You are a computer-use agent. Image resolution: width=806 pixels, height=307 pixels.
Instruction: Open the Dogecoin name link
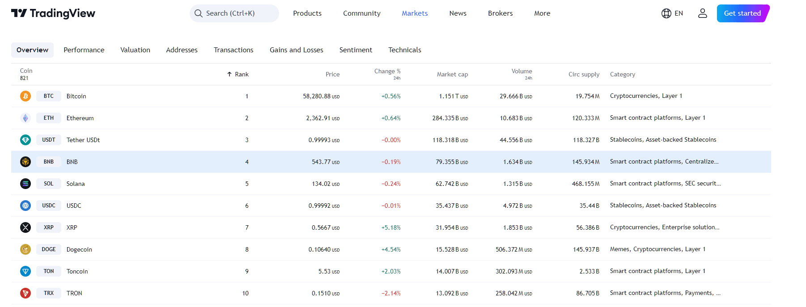click(x=79, y=249)
